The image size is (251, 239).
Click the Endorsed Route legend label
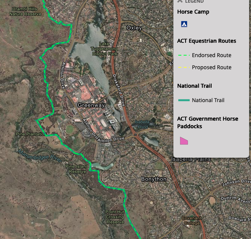tap(211, 55)
